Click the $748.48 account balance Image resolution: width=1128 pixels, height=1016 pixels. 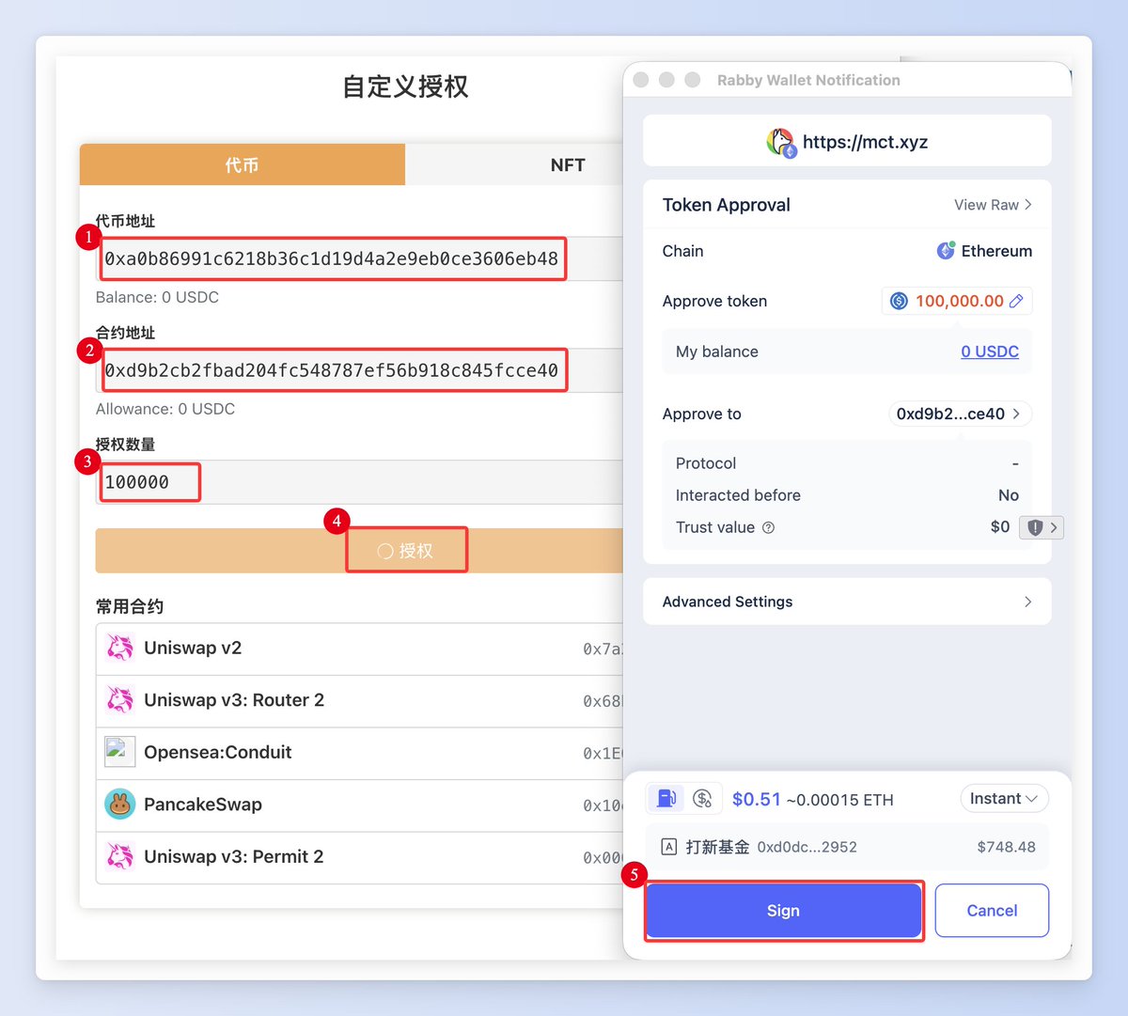[1006, 847]
